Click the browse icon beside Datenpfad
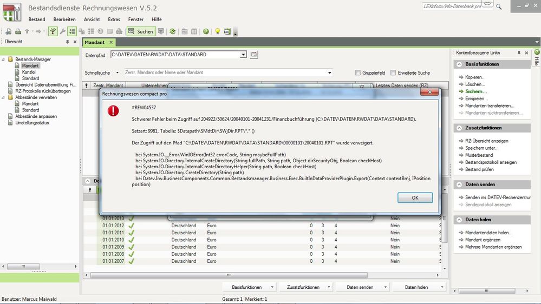Screen dimensions: 541x304 click(254, 55)
